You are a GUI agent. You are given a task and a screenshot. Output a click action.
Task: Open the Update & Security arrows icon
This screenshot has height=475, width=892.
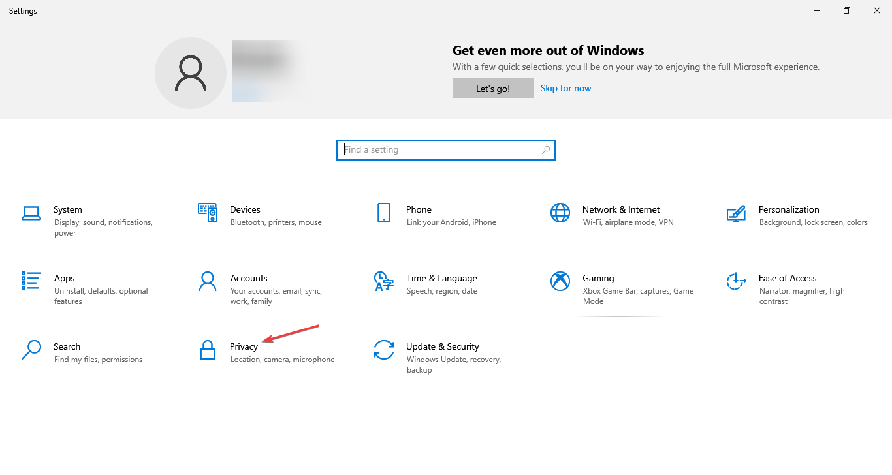coord(384,350)
